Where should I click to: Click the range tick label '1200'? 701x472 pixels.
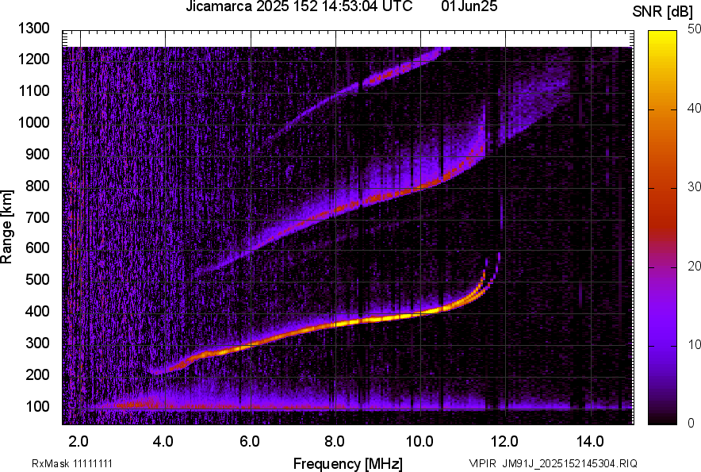pyautogui.click(x=34, y=59)
